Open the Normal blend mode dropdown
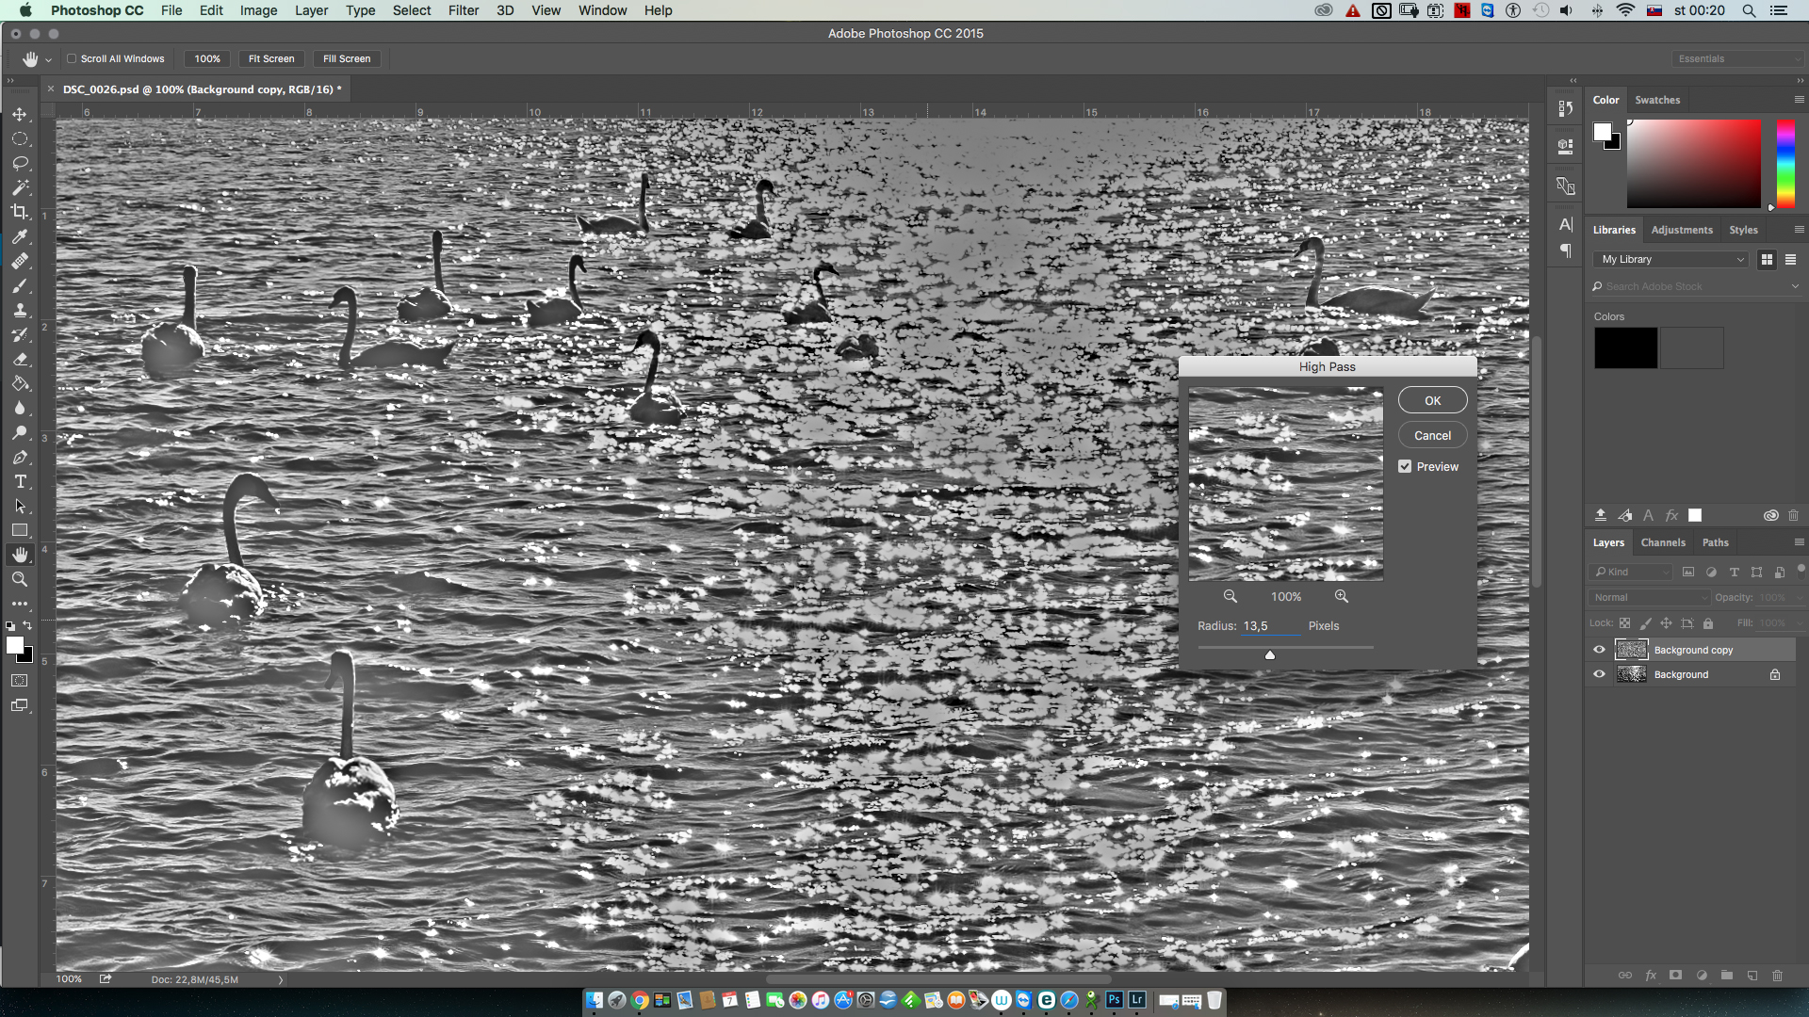 1649,597
